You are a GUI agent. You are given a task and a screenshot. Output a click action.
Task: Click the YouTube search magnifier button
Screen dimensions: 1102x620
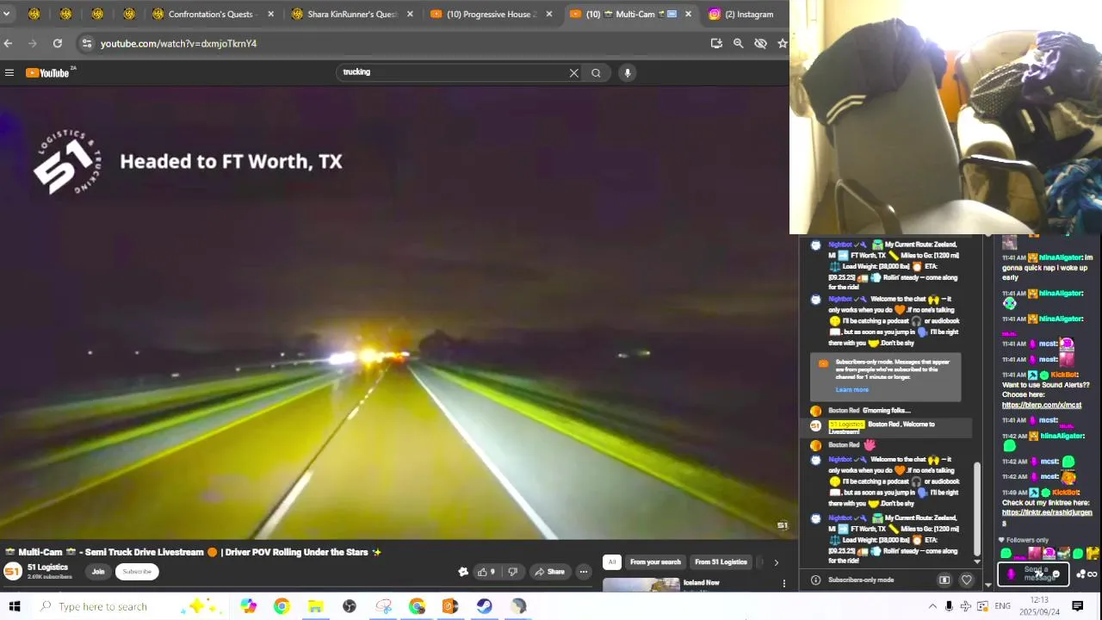[x=596, y=73]
